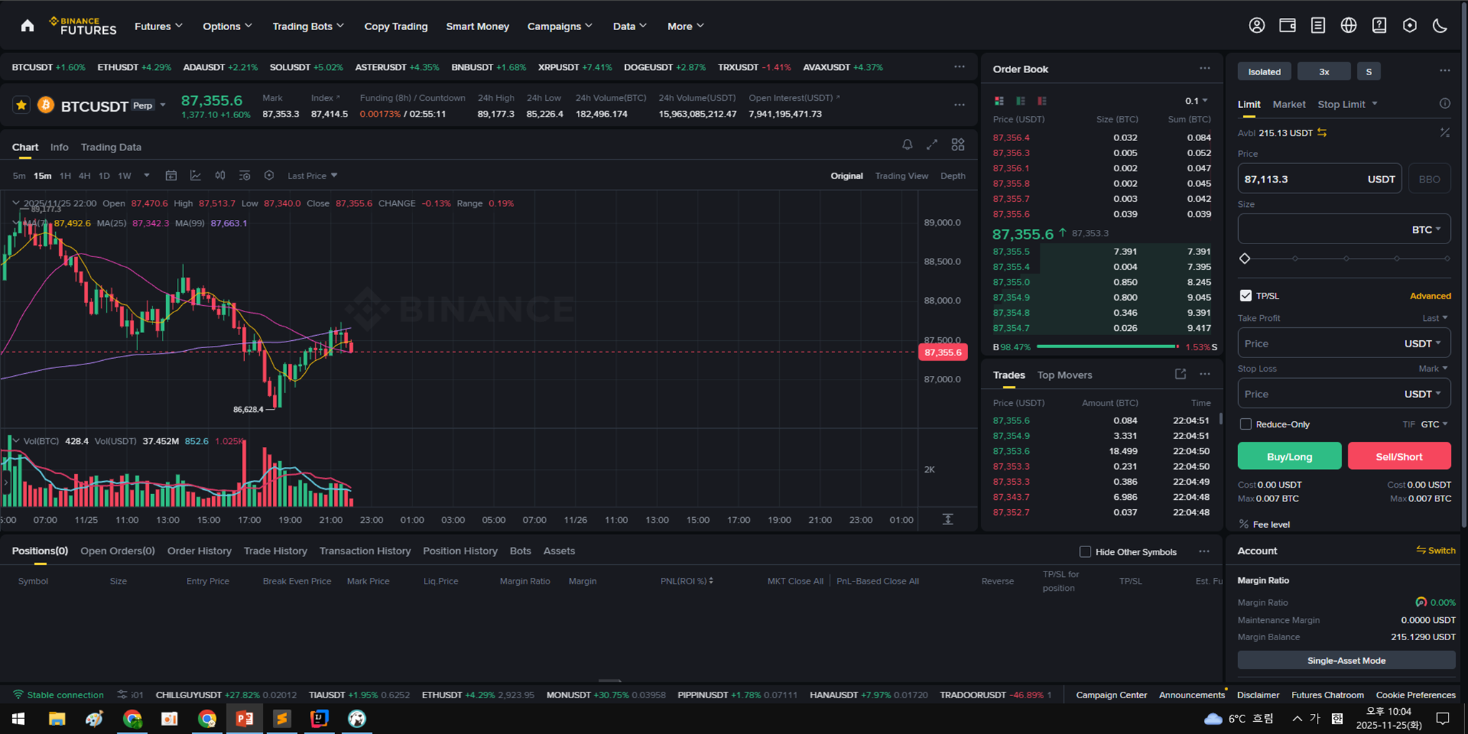Viewport: 1468px width, 734px height.
Task: Switch to the Info tab
Action: [x=59, y=147]
